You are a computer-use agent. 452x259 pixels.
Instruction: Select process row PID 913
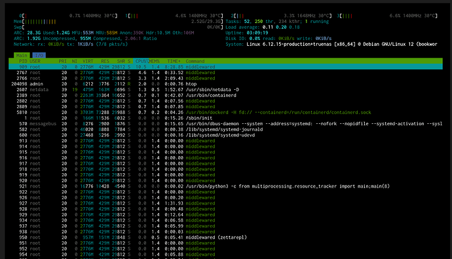coord(225,141)
